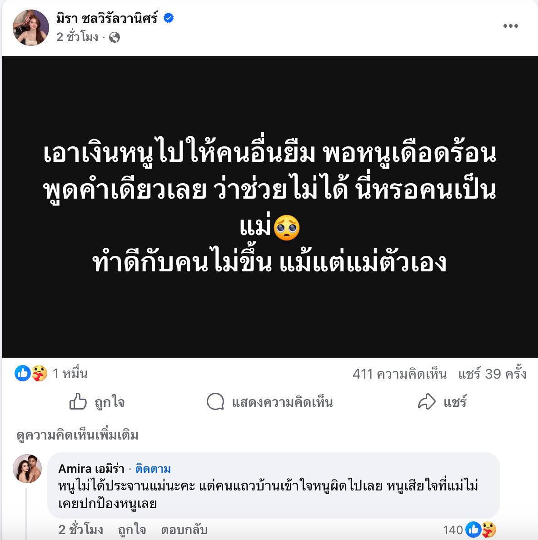Open the post author's profile picture

tap(31, 28)
